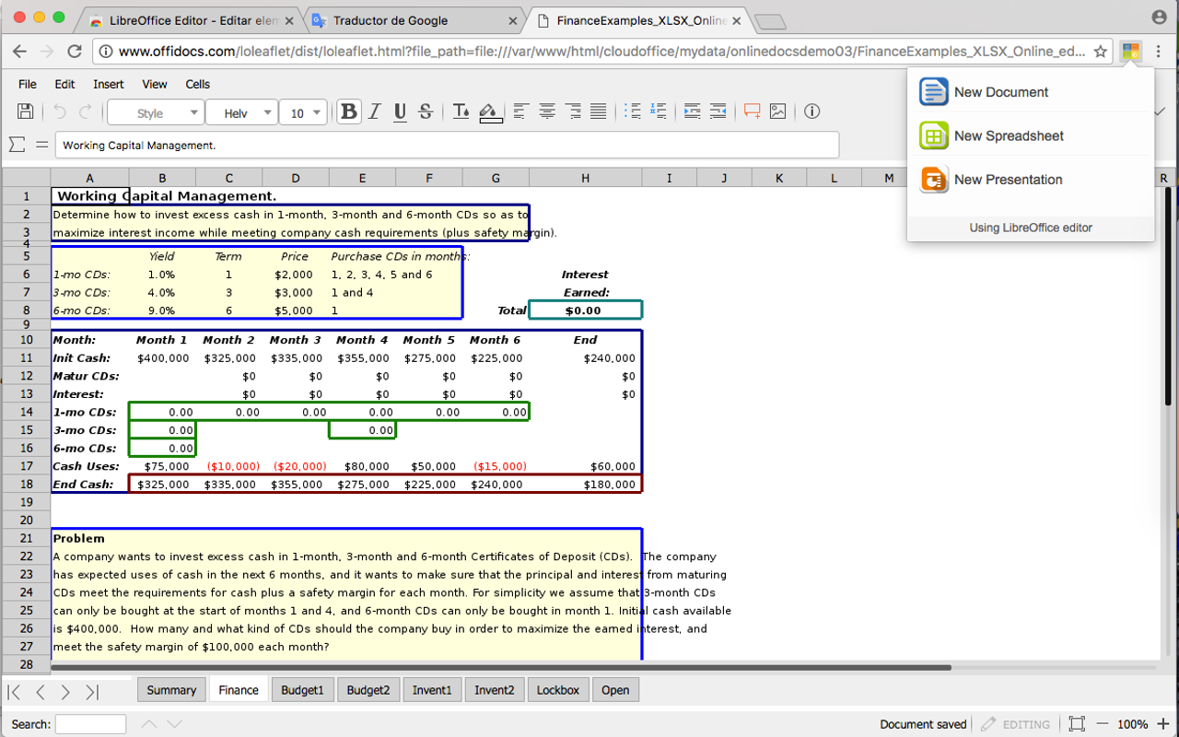Apply center text alignment
The image size is (1179, 737).
(x=547, y=111)
